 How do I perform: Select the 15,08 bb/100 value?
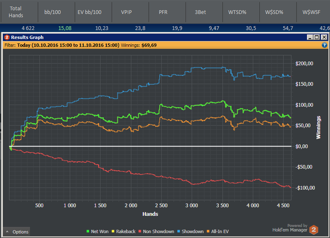65,28
